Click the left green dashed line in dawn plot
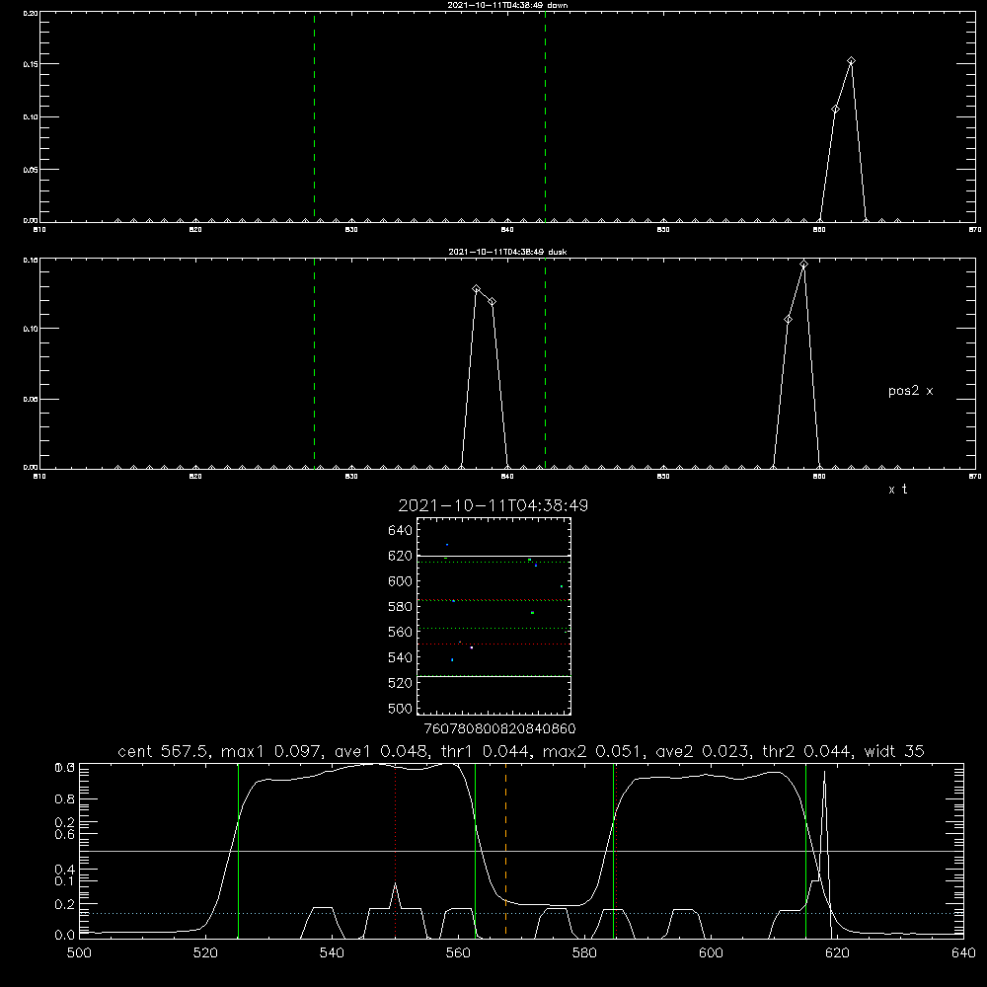 click(314, 116)
